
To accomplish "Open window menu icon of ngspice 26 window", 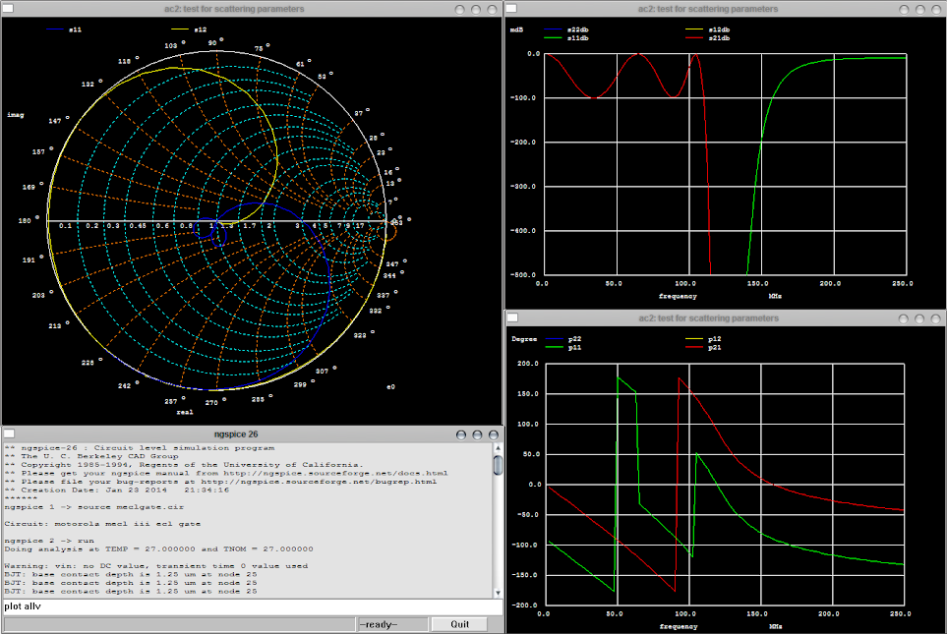I will click(9, 434).
